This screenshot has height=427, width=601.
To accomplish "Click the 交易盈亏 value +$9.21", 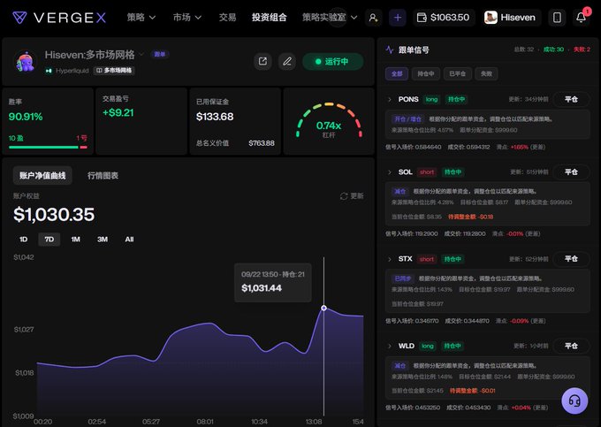I will pos(118,112).
